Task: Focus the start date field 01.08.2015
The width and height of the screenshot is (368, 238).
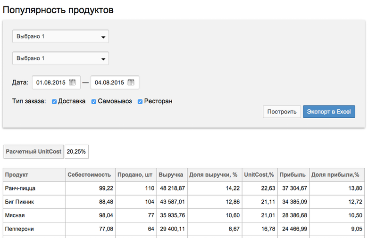Action: [x=56, y=82]
